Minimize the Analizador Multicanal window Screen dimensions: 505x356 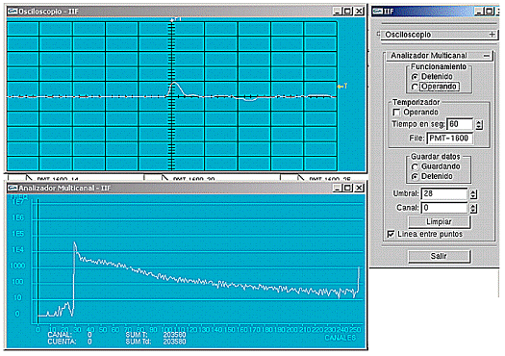(x=338, y=188)
